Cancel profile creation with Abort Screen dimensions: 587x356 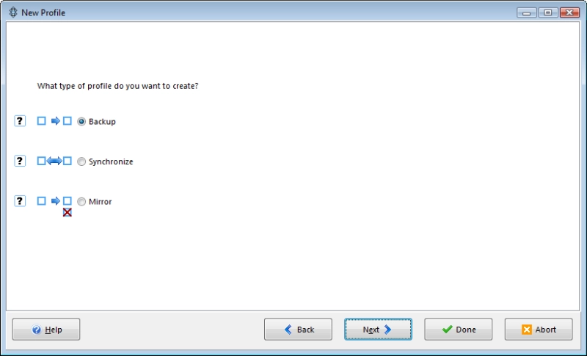(539, 330)
